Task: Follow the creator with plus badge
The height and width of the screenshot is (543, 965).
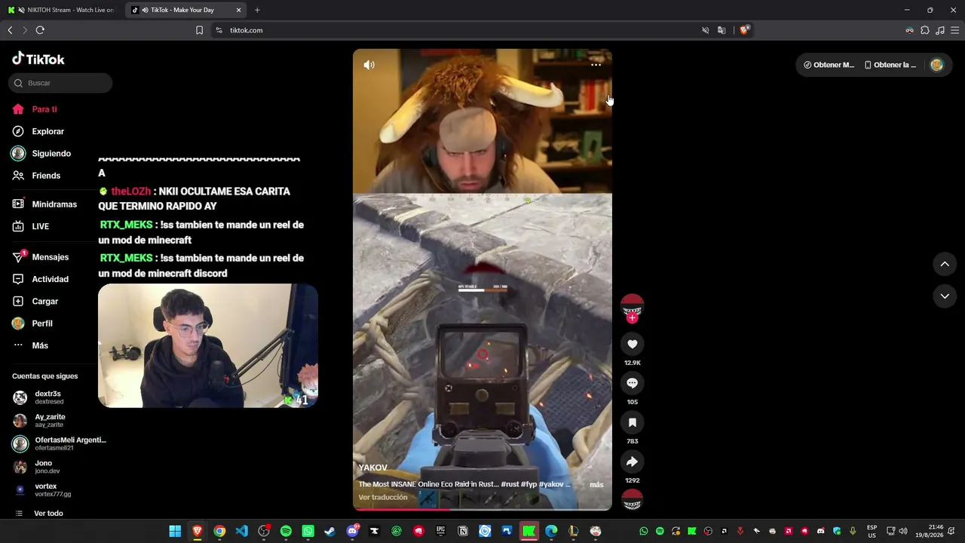Action: (632, 318)
